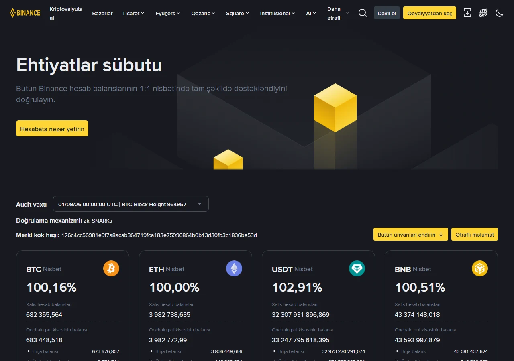Open the search magnifier icon

(x=363, y=13)
